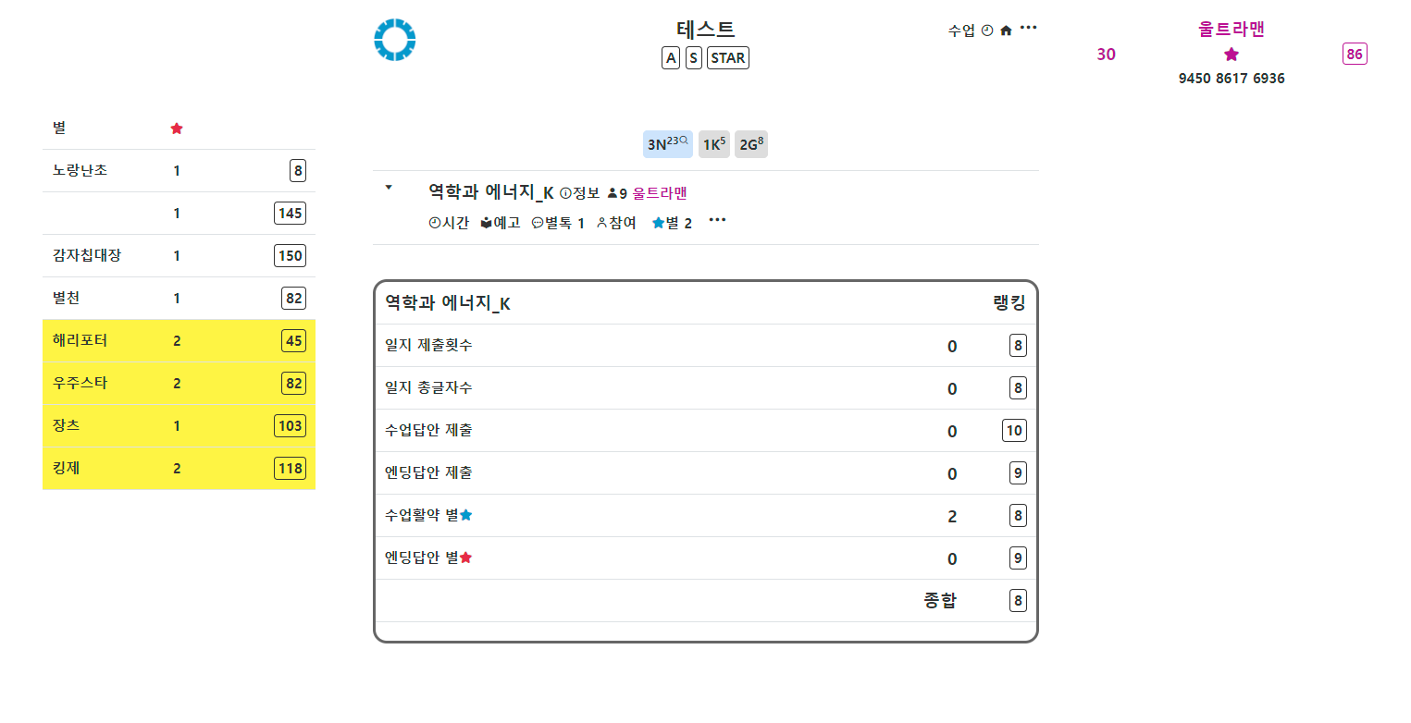Image resolution: width=1411 pixels, height=723 pixels.
Task: Open 별톡 1 chat item
Action: coord(558,223)
